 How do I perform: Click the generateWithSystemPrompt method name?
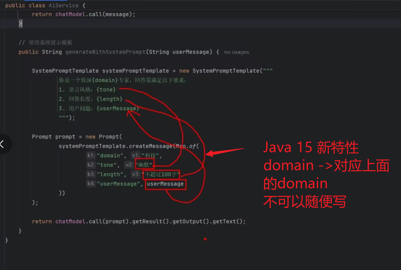[105, 52]
